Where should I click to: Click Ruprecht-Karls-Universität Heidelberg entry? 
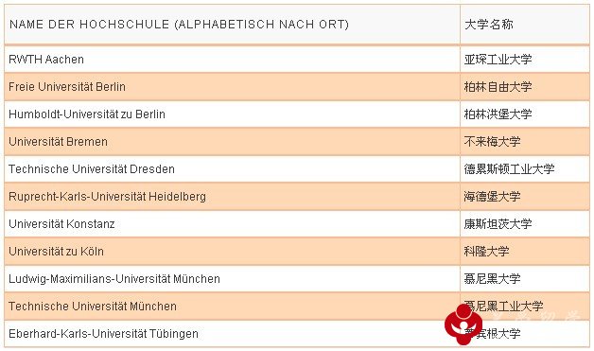(107, 197)
